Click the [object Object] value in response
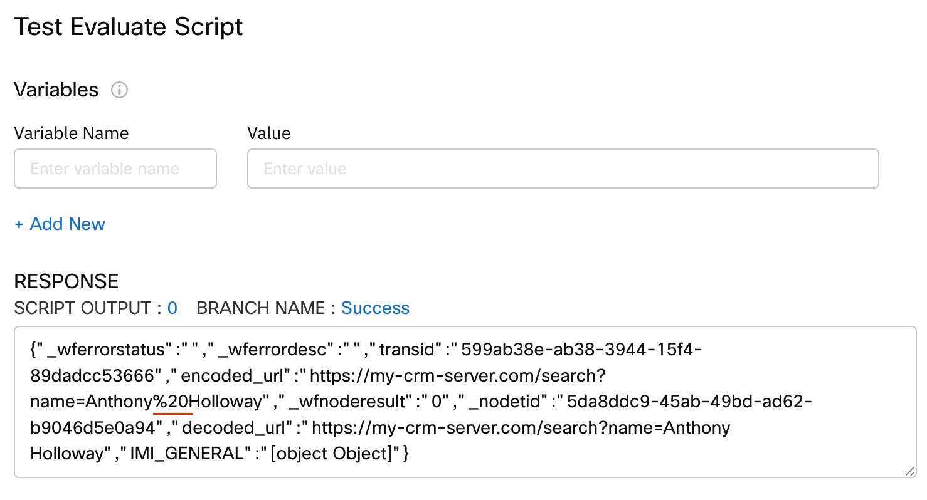 coord(331,453)
